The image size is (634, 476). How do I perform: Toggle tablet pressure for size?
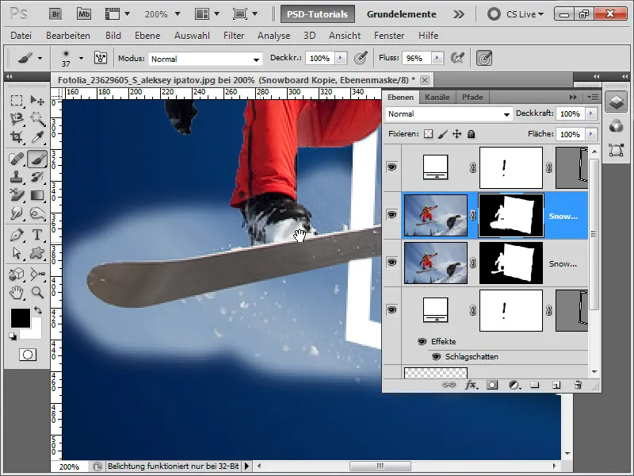[x=484, y=58]
